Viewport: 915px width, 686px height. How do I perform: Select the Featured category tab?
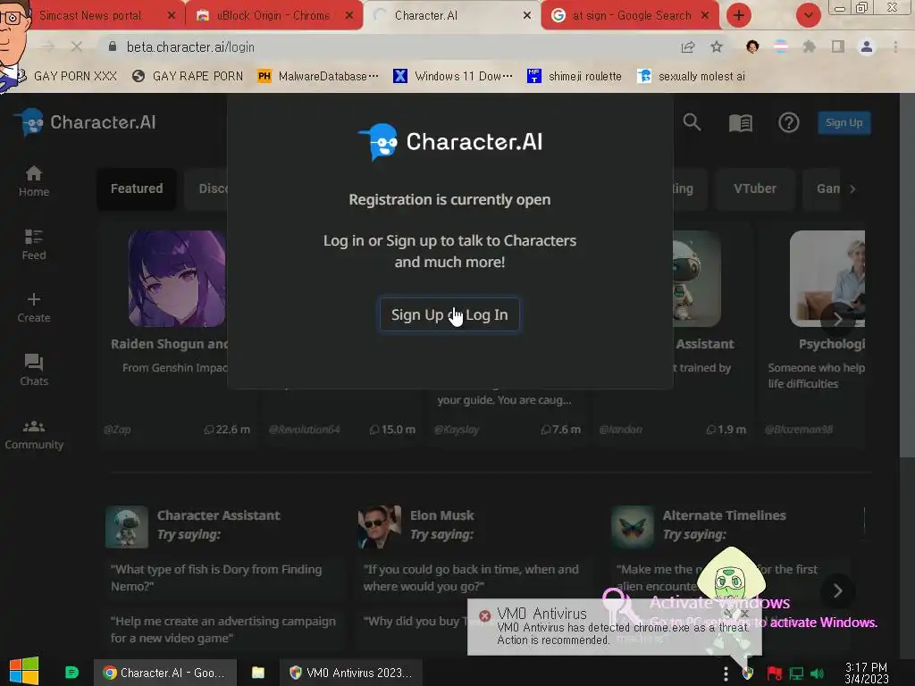(x=137, y=188)
